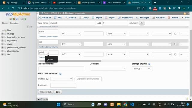The height and width of the screenshot is (108, 192).
Task: Collapse all tree items in navigation panel
Action: tap(28, 27)
